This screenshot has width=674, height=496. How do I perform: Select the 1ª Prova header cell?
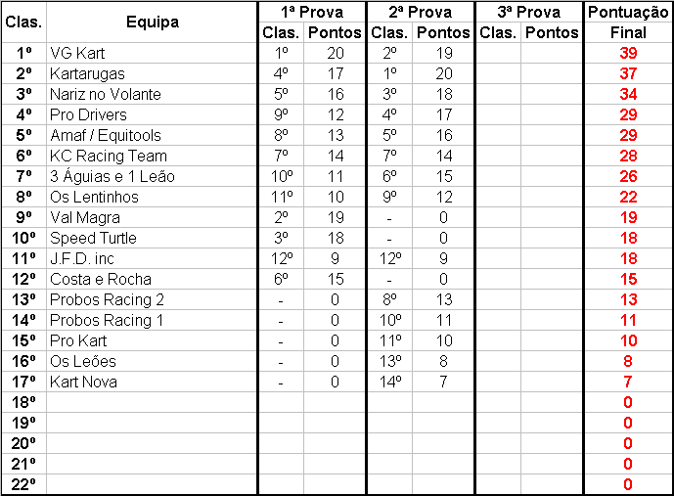click(x=312, y=12)
